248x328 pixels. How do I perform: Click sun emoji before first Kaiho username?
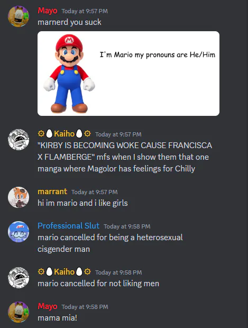41,133
